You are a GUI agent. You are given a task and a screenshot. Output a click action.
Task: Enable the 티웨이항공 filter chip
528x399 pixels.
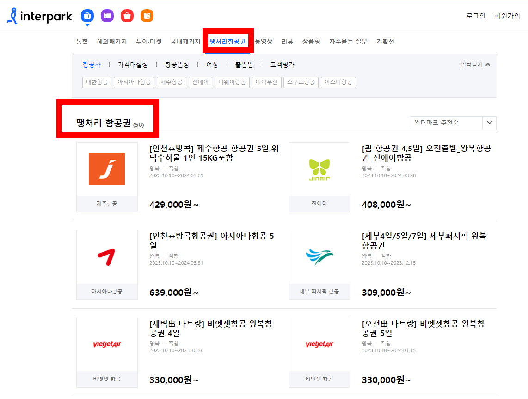[x=232, y=82]
